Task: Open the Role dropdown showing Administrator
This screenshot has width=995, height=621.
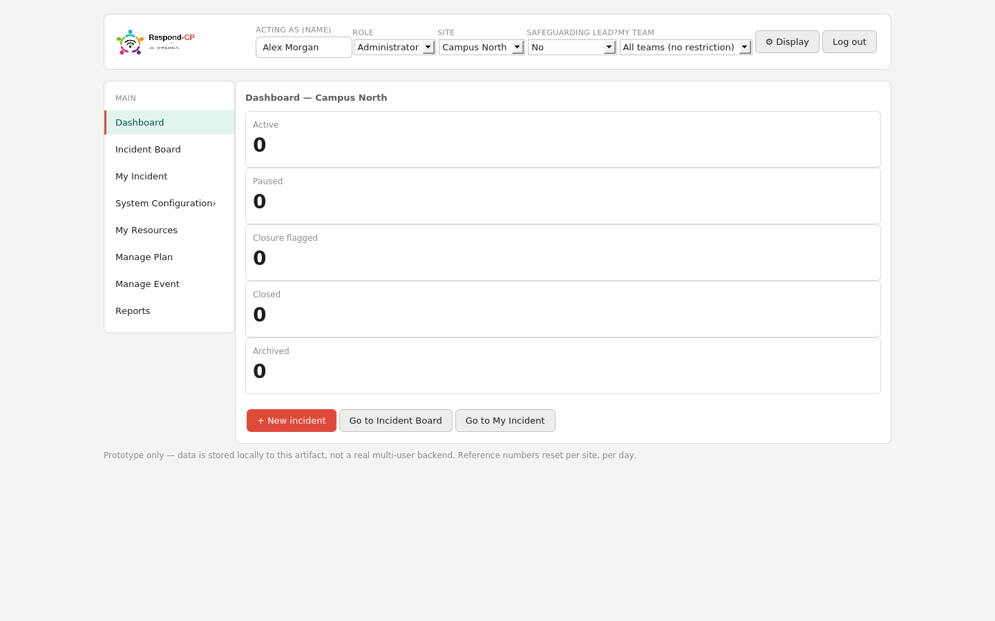Action: tap(395, 47)
